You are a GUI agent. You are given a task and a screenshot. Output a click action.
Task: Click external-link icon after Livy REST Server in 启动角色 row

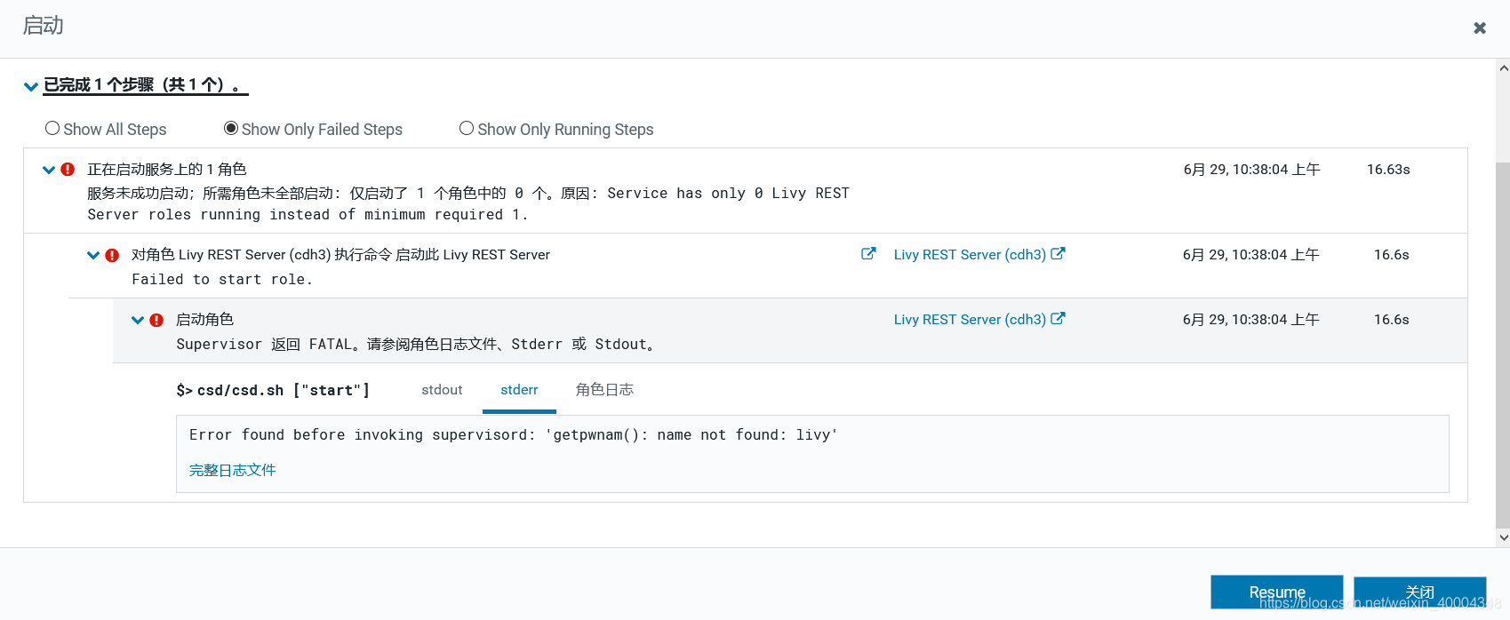pyautogui.click(x=1058, y=319)
